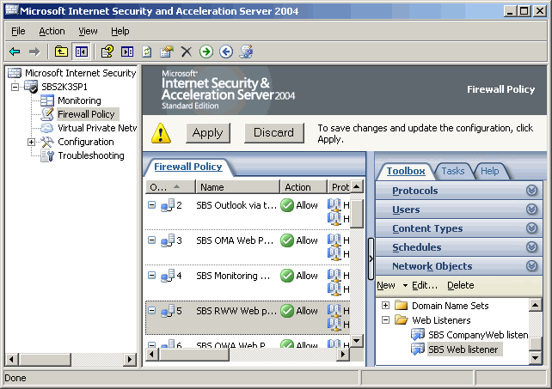Click the green right-arrow toolbar icon
Image resolution: width=552 pixels, height=389 pixels.
pos(206,52)
